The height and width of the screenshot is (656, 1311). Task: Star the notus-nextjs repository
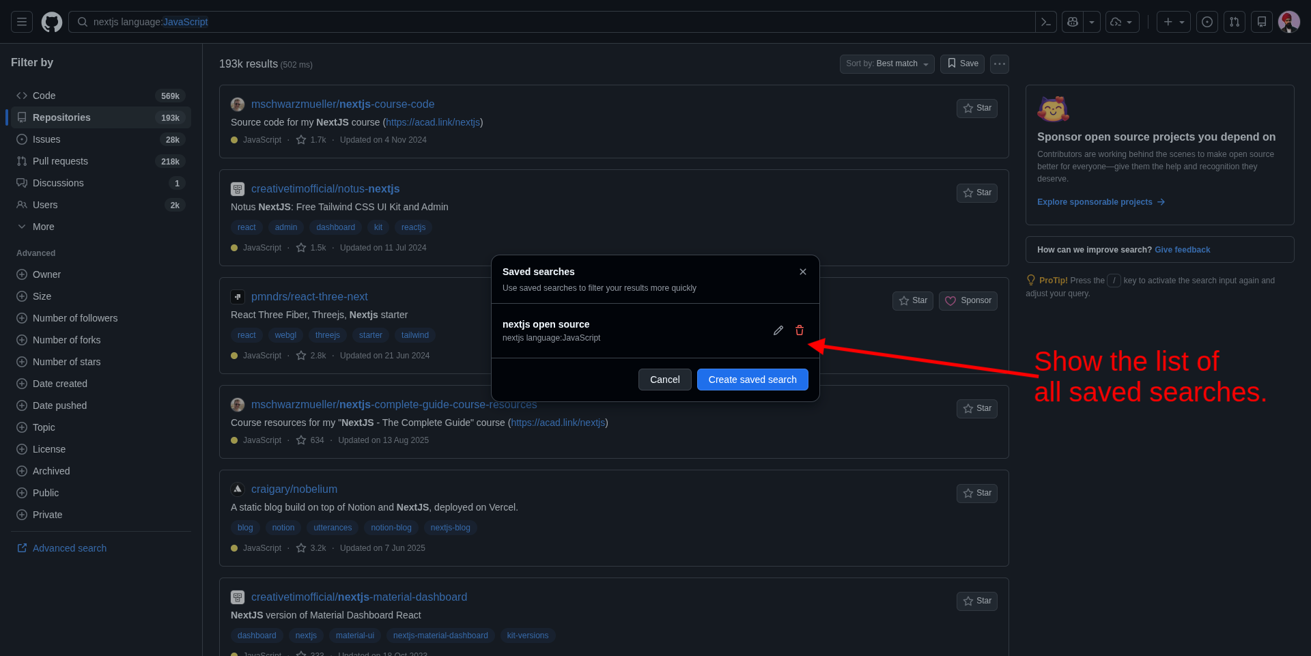977,193
